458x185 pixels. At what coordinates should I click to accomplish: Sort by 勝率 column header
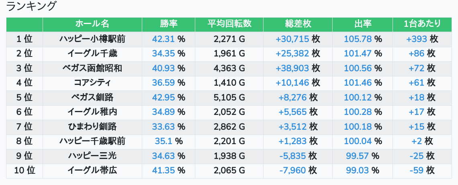(x=168, y=24)
